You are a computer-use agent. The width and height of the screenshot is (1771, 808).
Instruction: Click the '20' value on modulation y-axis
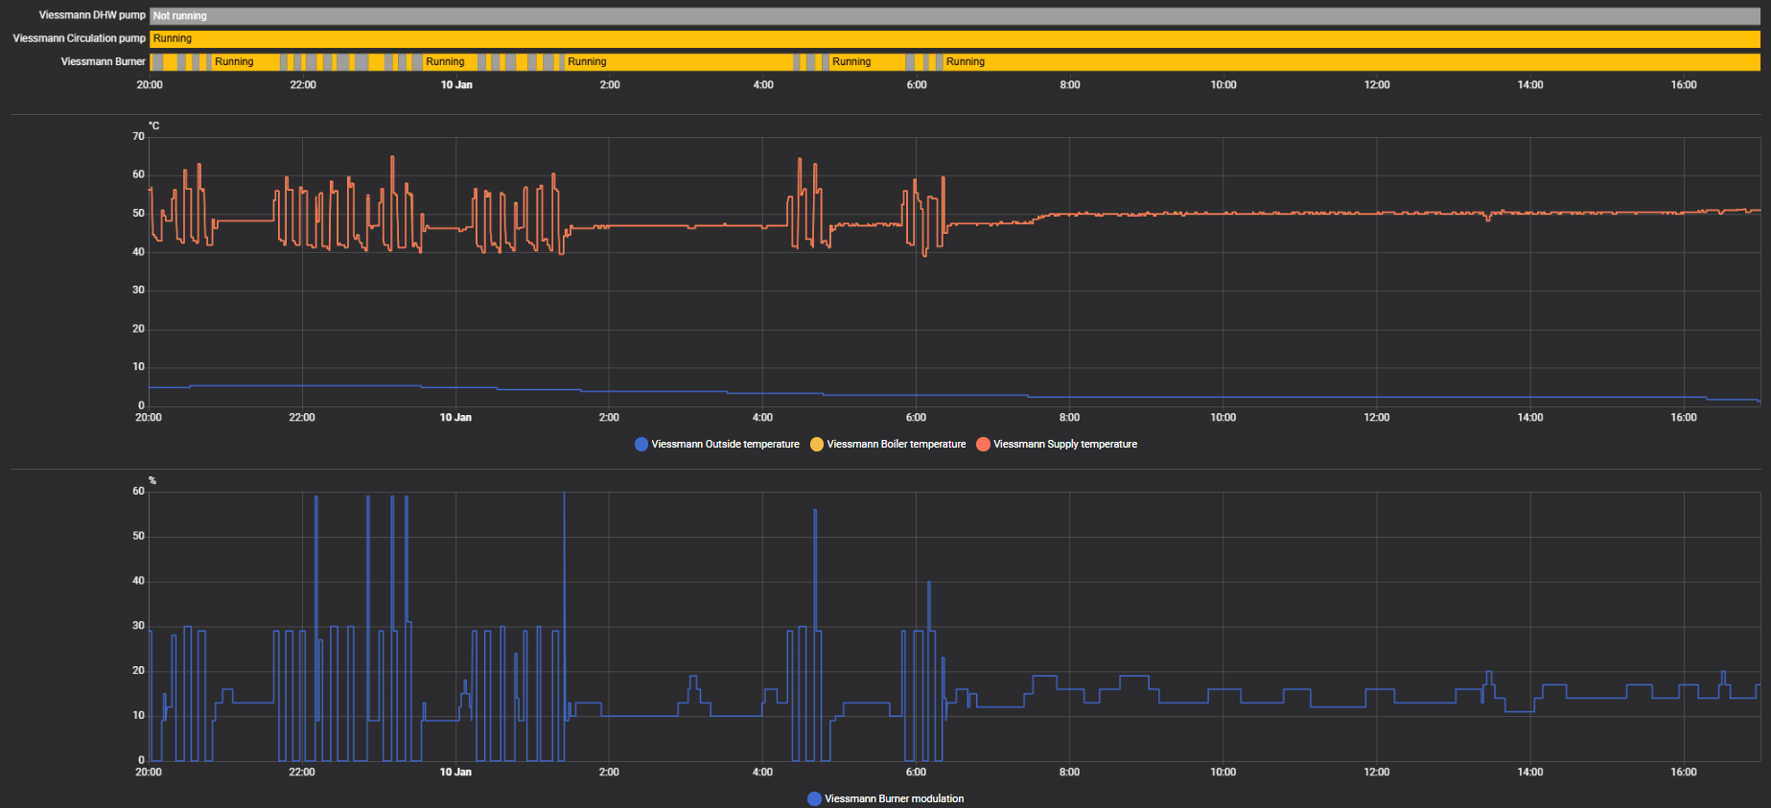(139, 671)
